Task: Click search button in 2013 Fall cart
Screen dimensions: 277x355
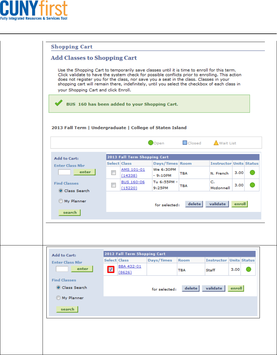Action: [70, 212]
